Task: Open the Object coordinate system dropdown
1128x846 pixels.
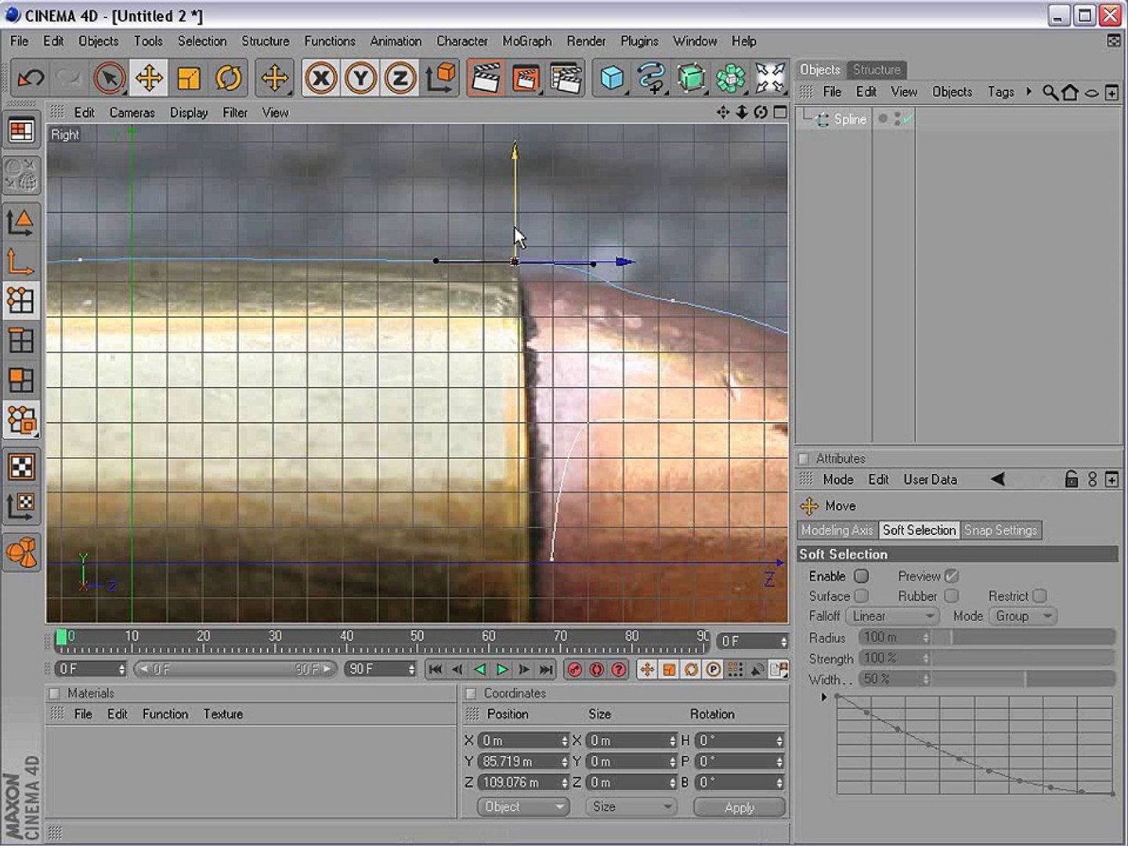Action: pyautogui.click(x=522, y=807)
